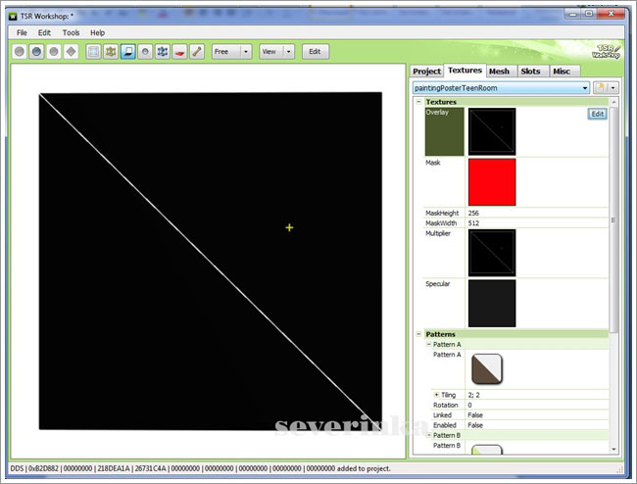Click the TSR Workshop title bar app icon
637x484 pixels.
14,17
